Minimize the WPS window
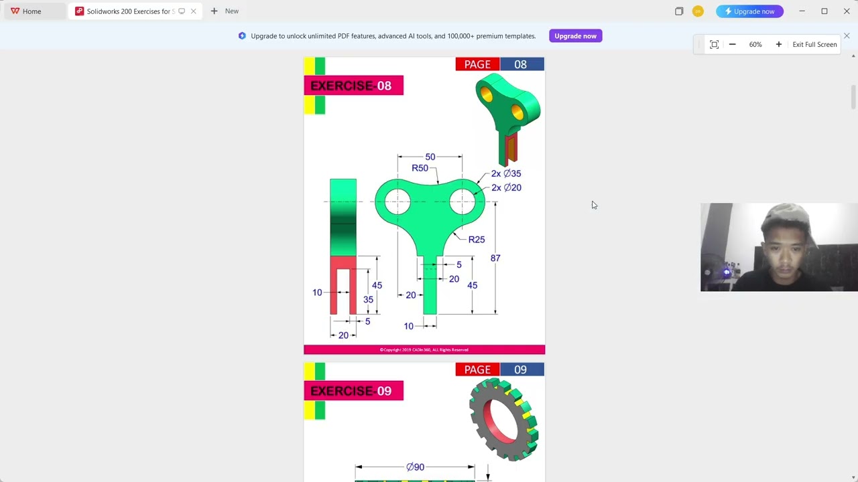Screen dimensions: 858x482 (x=802, y=11)
